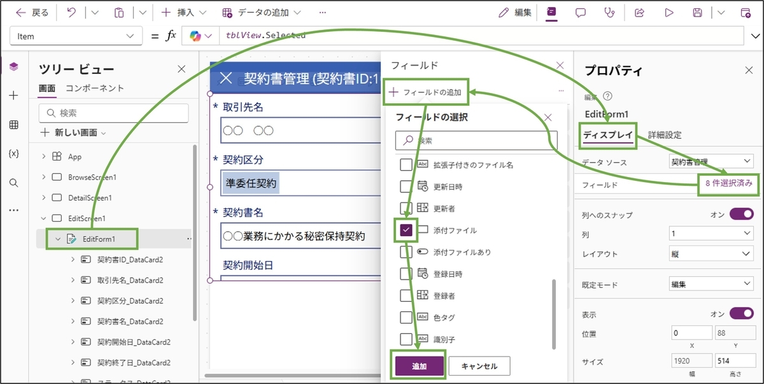Click the Search magnifier icon in left sidebar
The width and height of the screenshot is (764, 384).
click(14, 183)
